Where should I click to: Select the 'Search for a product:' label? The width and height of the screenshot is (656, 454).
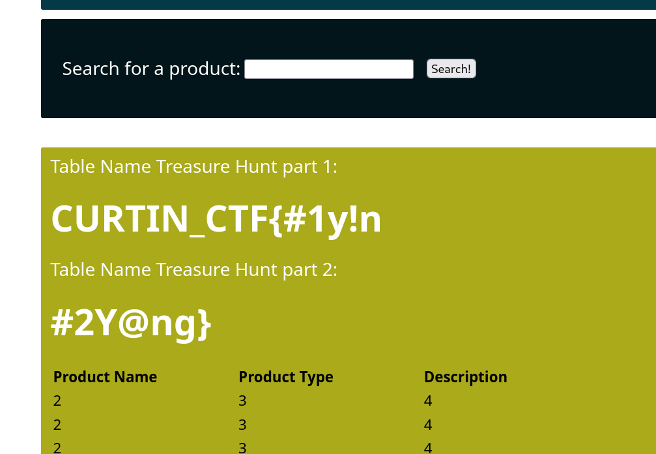pos(151,68)
